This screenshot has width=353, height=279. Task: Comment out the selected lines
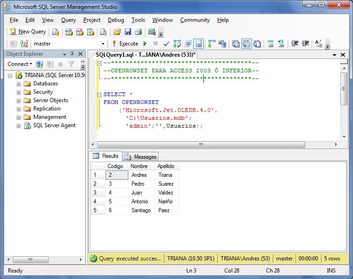(271, 44)
